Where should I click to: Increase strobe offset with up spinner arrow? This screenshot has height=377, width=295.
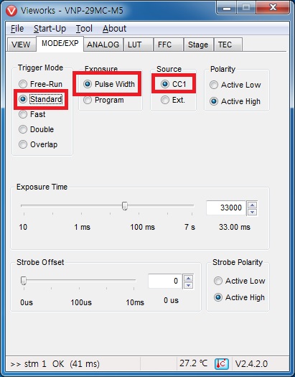[188, 278]
